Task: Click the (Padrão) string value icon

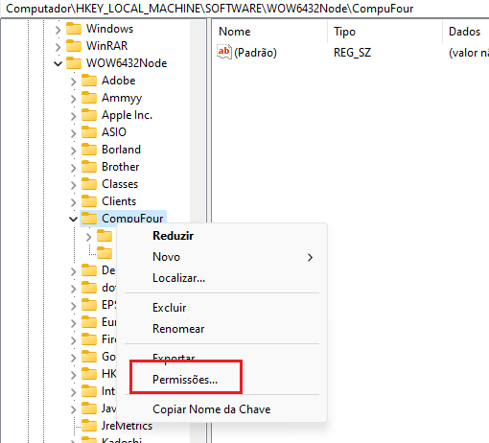Action: 224,52
